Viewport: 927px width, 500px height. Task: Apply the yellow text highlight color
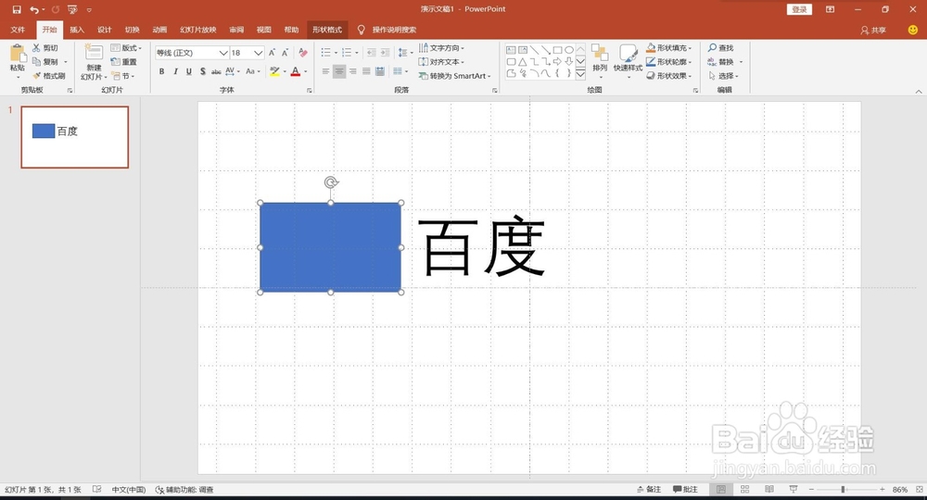pyautogui.click(x=274, y=71)
